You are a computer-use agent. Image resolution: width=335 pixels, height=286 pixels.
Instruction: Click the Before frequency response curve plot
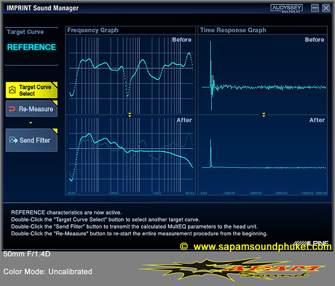[x=131, y=74]
